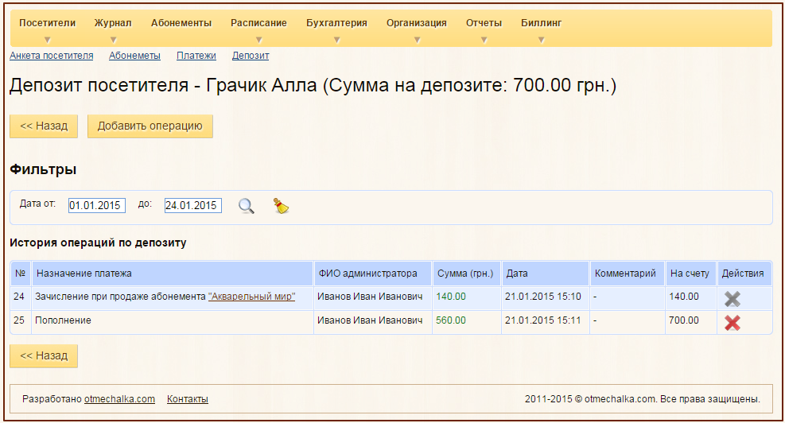
Task: Delete operation 25 with red cross
Action: [732, 322]
